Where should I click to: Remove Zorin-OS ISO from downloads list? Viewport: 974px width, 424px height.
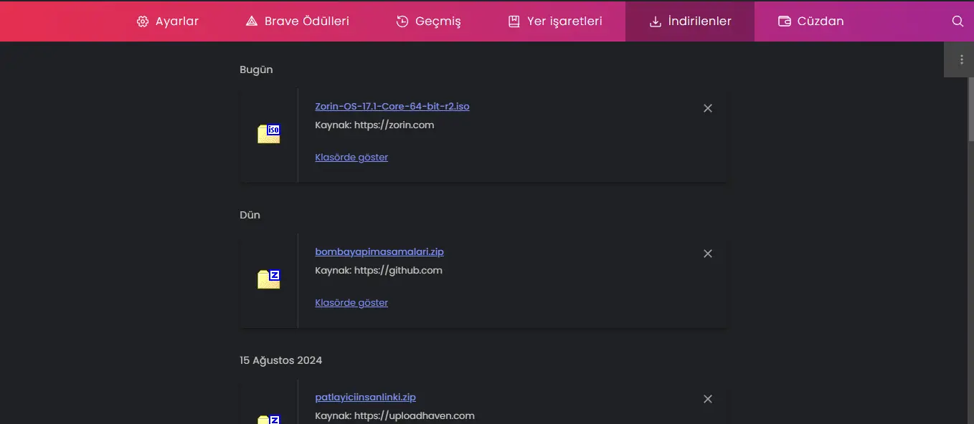[x=708, y=108]
